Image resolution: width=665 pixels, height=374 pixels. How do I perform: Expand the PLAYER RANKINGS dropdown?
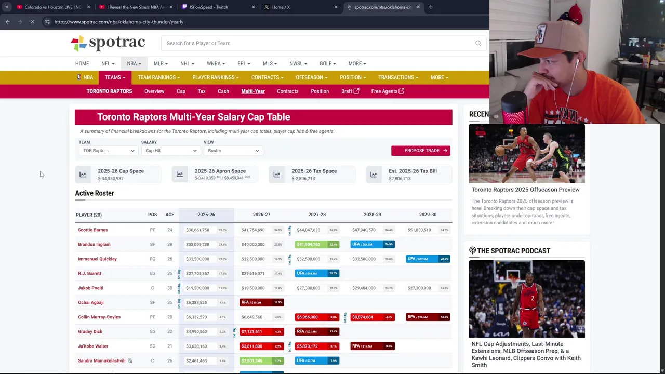pos(216,77)
